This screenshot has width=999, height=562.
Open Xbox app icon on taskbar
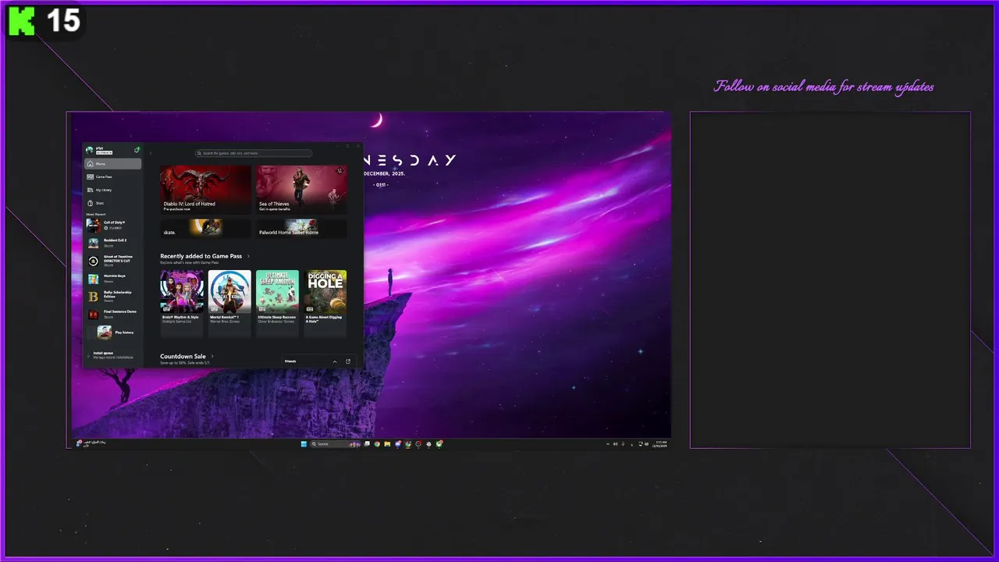pos(439,444)
